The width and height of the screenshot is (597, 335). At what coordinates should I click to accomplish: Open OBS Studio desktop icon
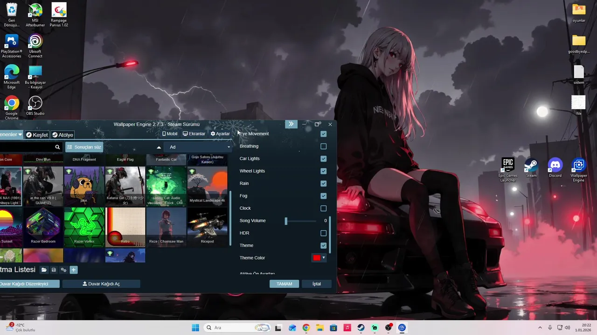[35, 106]
